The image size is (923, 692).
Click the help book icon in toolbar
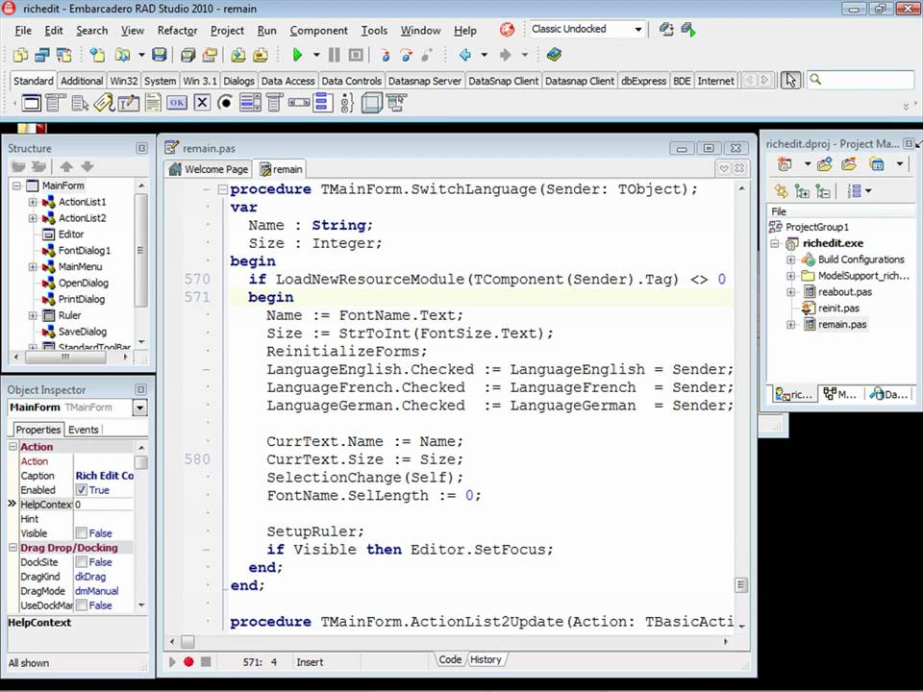click(x=554, y=55)
